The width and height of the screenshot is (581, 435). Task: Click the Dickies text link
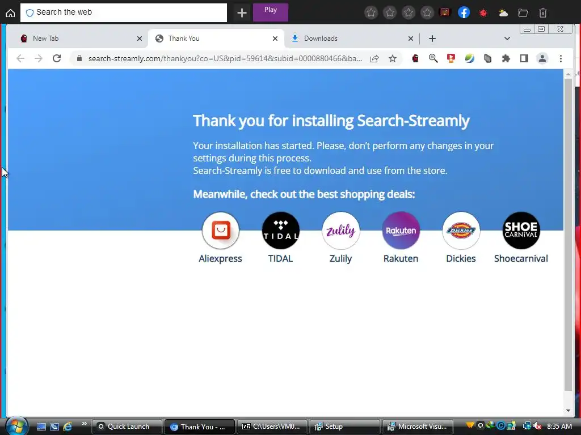point(461,258)
